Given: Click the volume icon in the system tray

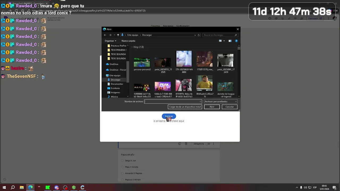Looking at the screenshot, I should [x=305, y=188].
